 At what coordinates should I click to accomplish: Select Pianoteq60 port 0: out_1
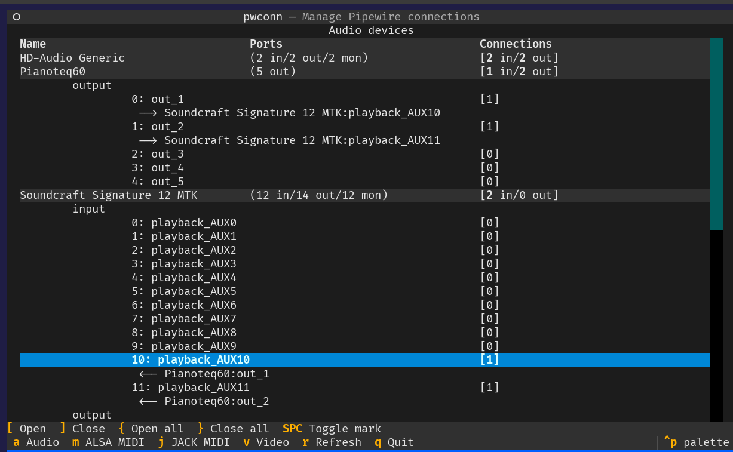pyautogui.click(x=364, y=99)
